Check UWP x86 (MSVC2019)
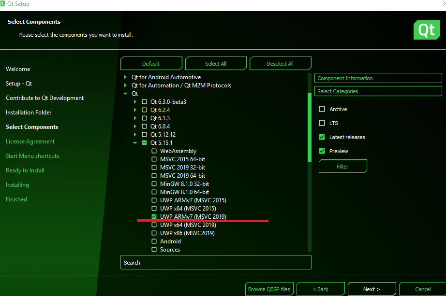The height and width of the screenshot is (296, 446). [154, 233]
